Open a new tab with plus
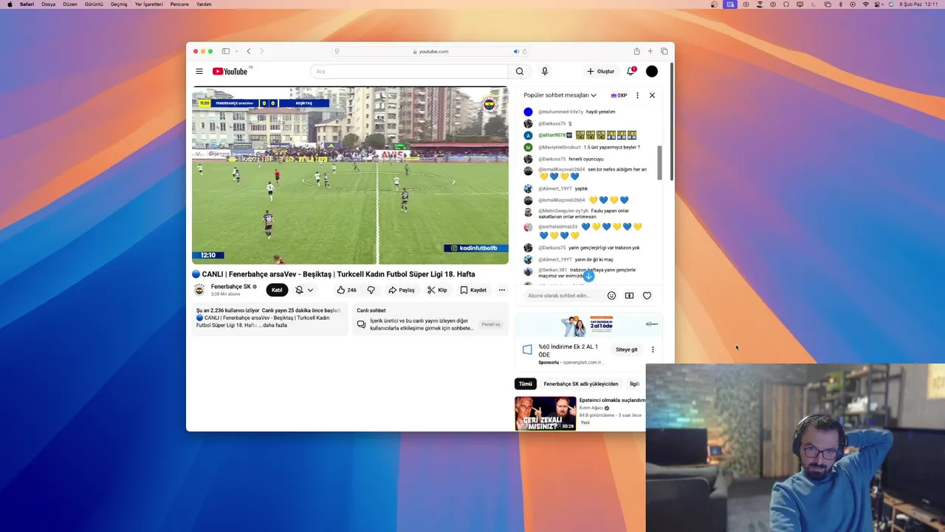The width and height of the screenshot is (945, 532). [x=650, y=52]
